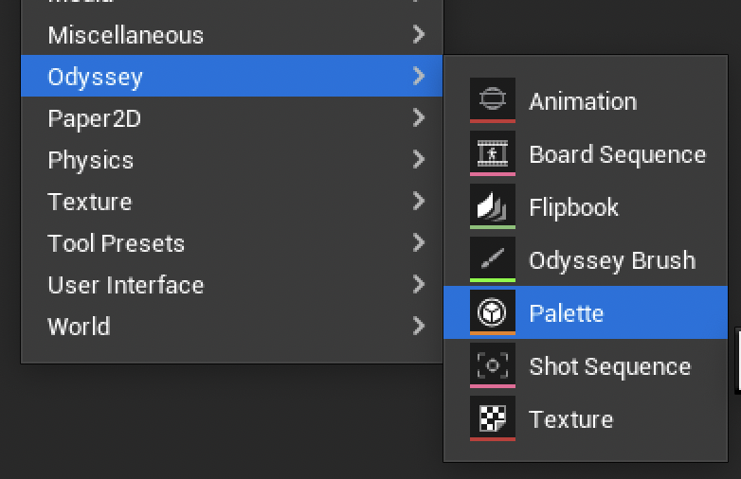Screen dimensions: 741x479
Task: Click the Board Sequence film icon
Action: 493,152
